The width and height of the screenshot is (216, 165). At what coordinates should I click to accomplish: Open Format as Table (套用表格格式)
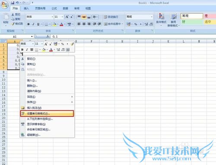click(173, 20)
